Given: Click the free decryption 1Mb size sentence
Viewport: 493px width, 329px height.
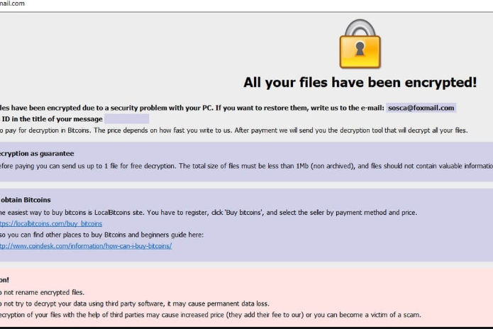Looking at the screenshot, I should [241, 166].
